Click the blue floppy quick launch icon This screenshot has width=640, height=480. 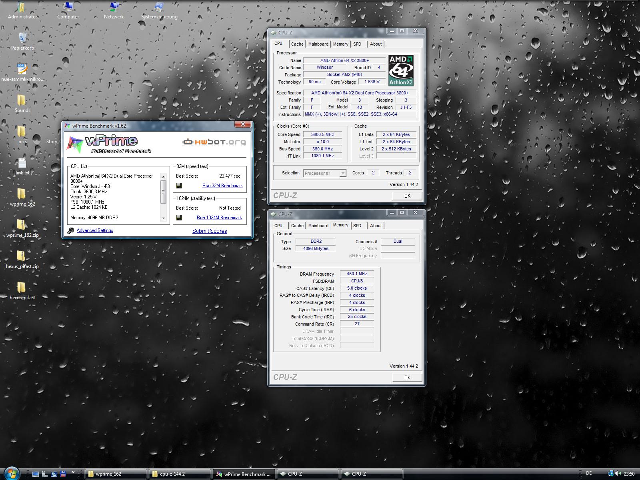pos(63,474)
